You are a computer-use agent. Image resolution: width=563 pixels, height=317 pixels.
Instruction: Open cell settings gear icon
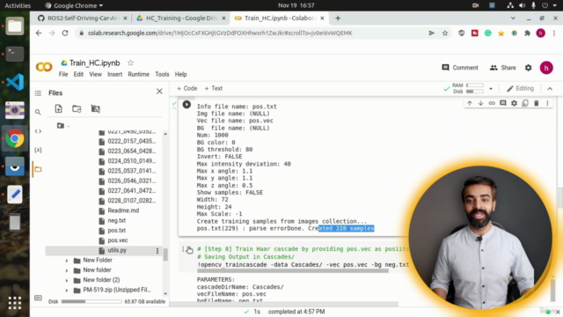[514, 104]
